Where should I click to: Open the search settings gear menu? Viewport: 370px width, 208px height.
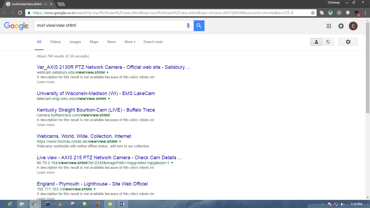click(x=348, y=42)
